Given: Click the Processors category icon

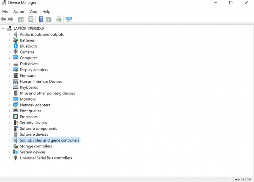Looking at the screenshot, I should [16, 116].
